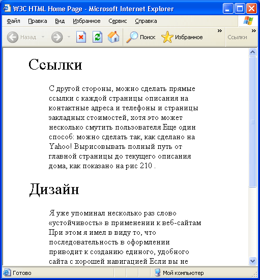
Task: Click Мой компьютер zone icon in status bar
Action: pos(157,273)
